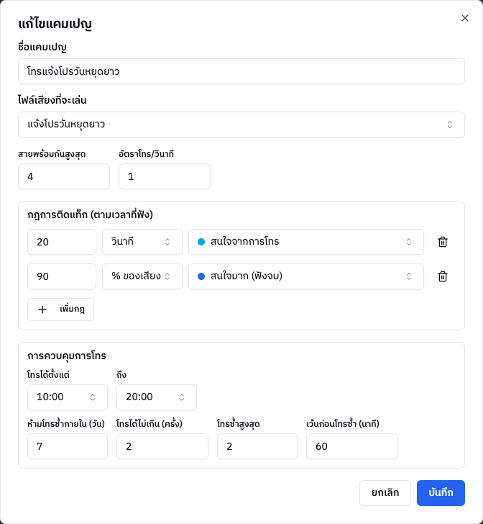
Task: Click the เว้นก่อนโทรซ้ำ (นาที) label
Action: 343,424
